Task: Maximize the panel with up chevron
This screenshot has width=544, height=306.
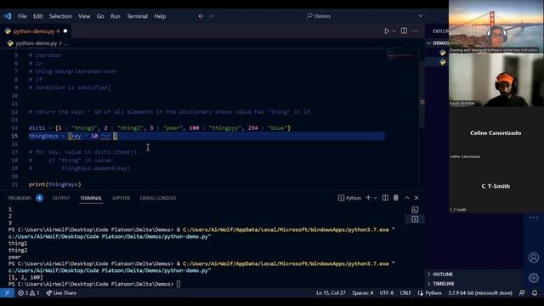Action: tap(407, 198)
